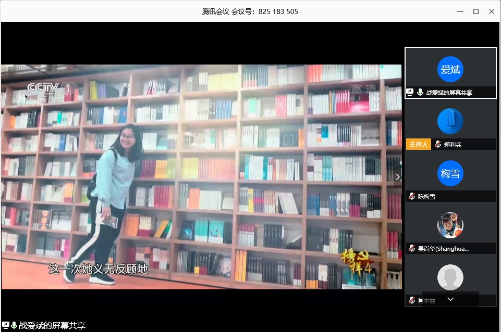The width and height of the screenshot is (501, 332).
Task: Click 梅雪 avatar circle
Action: point(450,174)
